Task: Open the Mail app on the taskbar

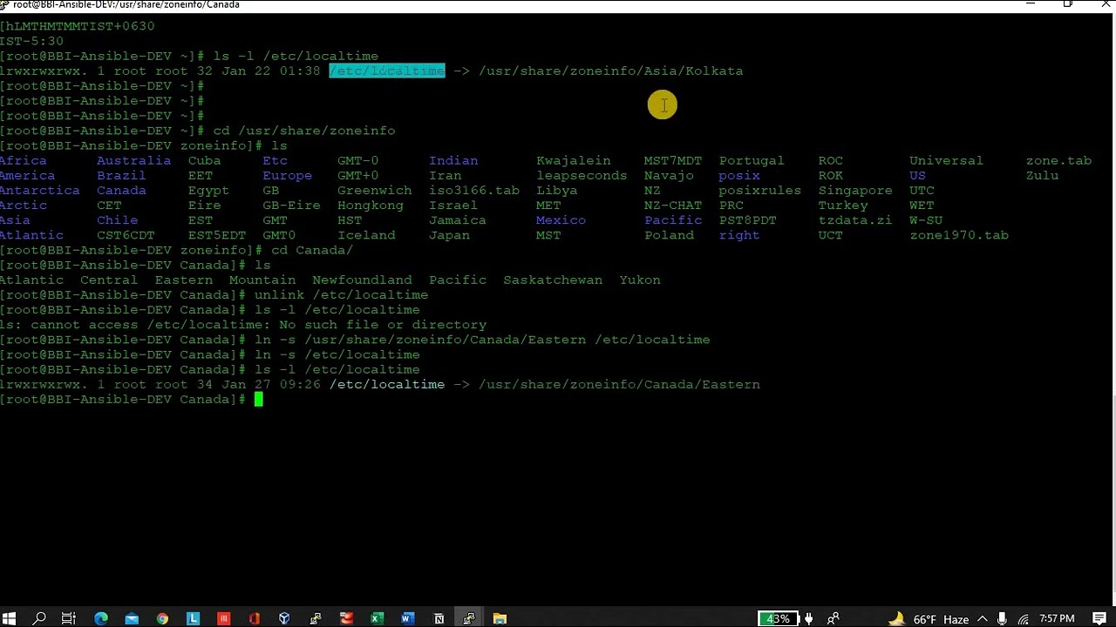Action: click(x=131, y=618)
